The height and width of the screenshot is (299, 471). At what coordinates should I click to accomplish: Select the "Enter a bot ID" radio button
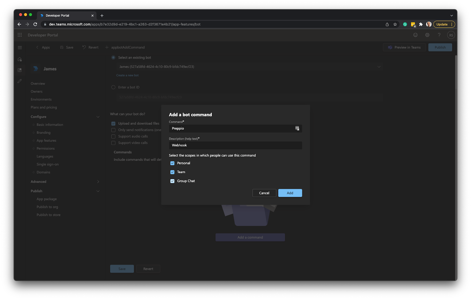113,87
